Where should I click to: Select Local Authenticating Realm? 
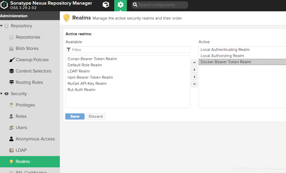pyautogui.click(x=242, y=50)
